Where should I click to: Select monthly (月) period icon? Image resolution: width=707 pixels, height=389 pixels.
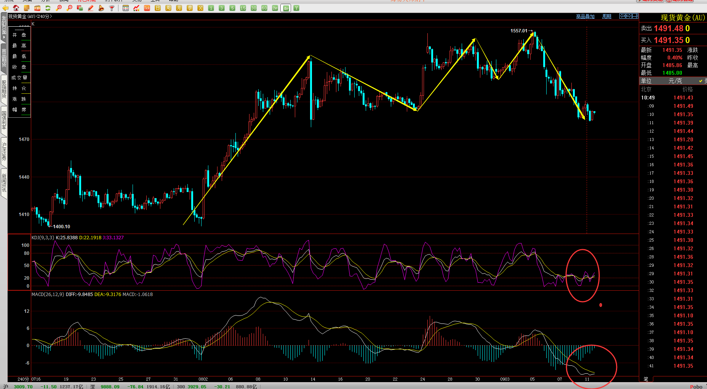pyautogui.click(x=179, y=8)
